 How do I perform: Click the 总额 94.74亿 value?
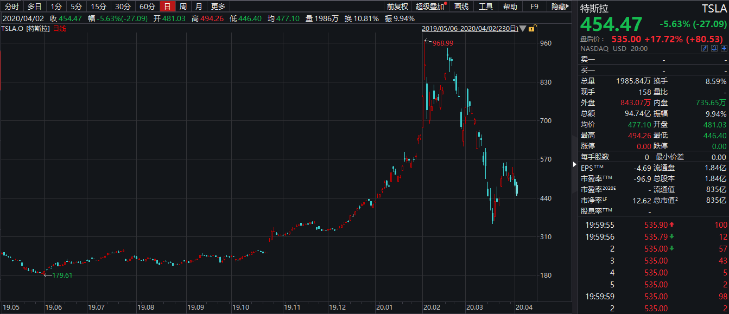click(x=638, y=114)
